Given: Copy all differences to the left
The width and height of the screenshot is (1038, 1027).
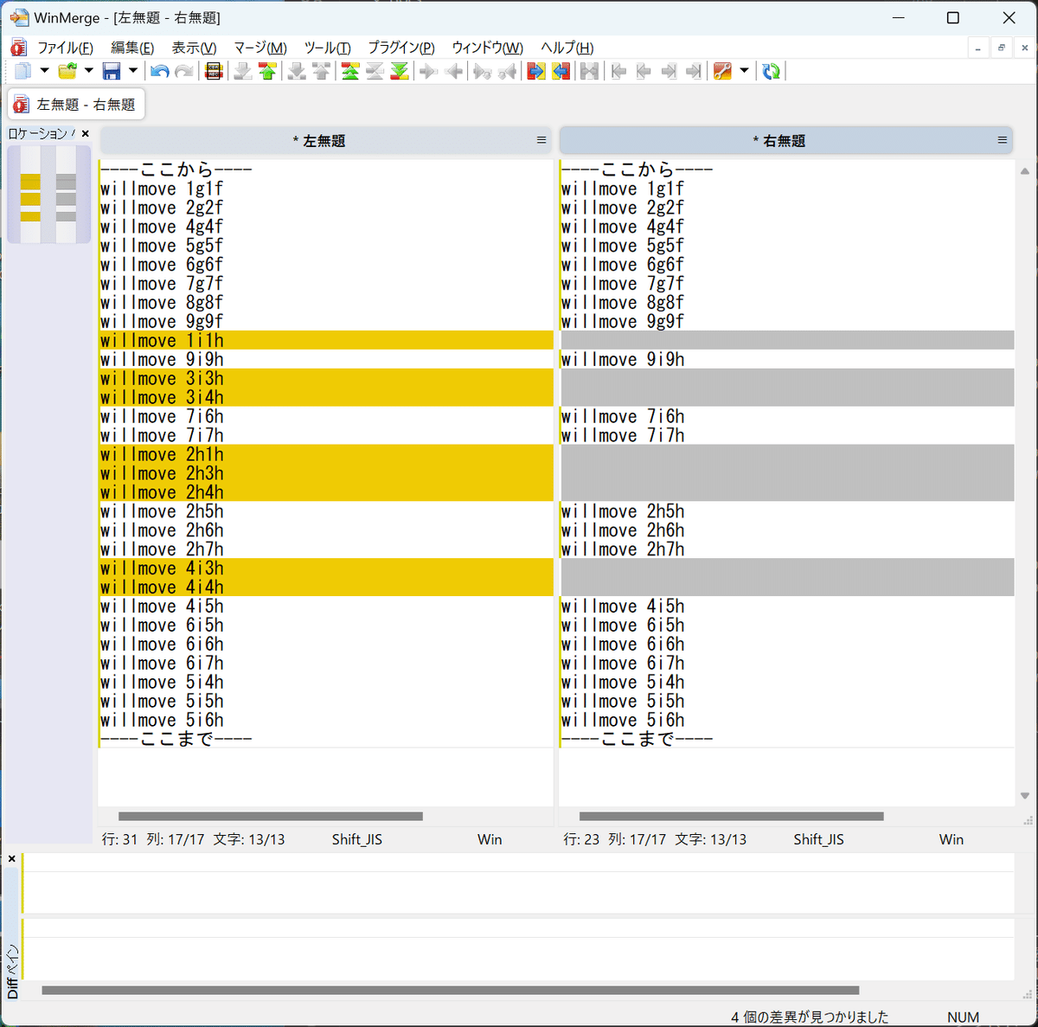Looking at the screenshot, I should (x=561, y=71).
